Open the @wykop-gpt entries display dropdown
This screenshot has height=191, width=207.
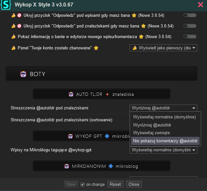[163, 150]
